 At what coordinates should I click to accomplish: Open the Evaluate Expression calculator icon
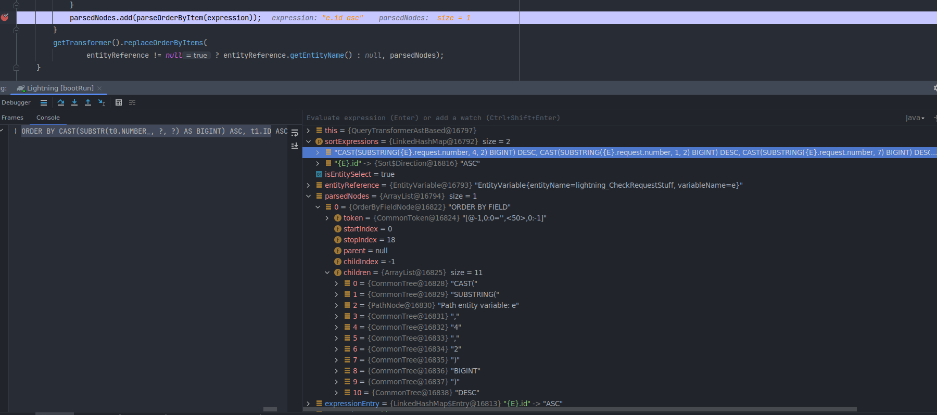click(119, 102)
